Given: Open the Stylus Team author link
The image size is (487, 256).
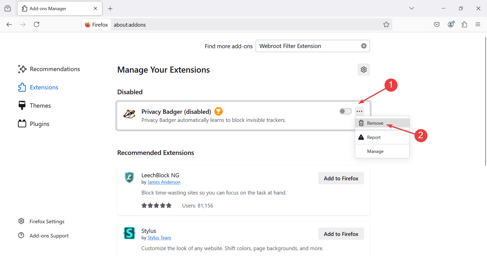Looking at the screenshot, I should tap(159, 238).
